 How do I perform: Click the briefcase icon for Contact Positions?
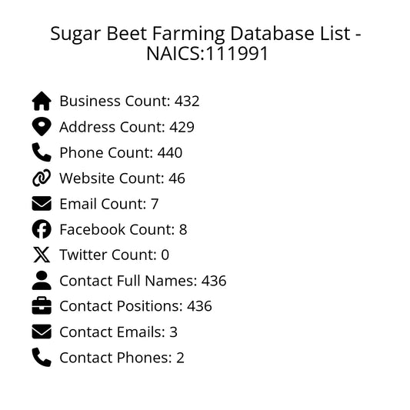[x=42, y=305]
